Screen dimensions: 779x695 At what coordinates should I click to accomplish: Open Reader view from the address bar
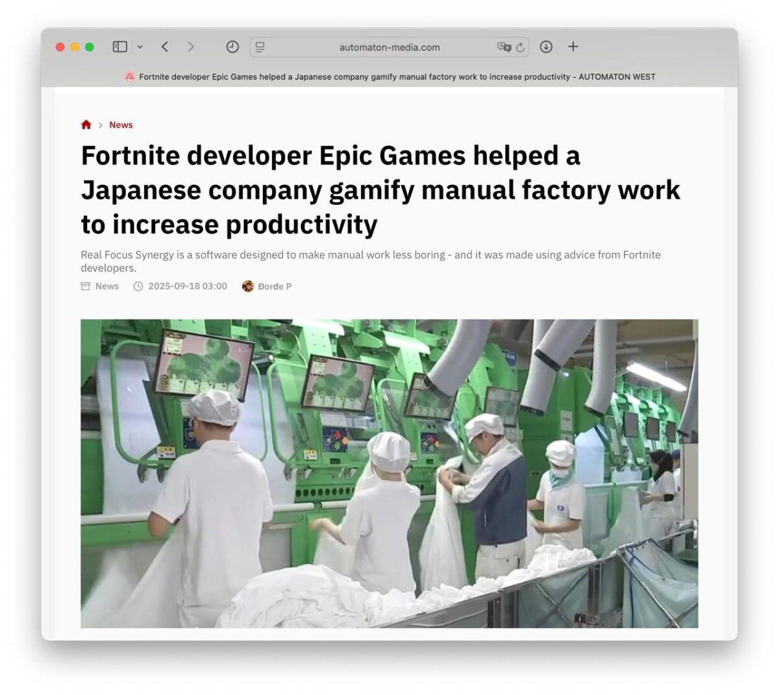pos(260,46)
